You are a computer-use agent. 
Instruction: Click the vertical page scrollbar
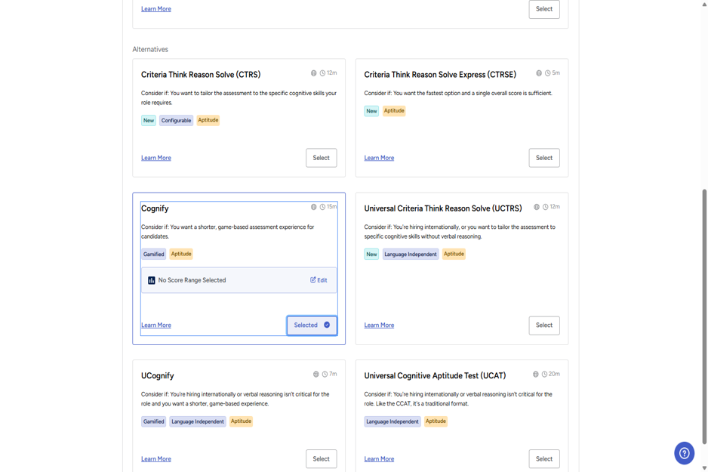pos(704,316)
